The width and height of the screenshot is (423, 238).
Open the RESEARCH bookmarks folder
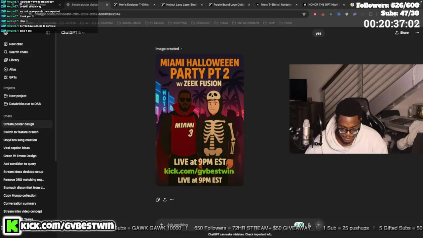tap(201, 23)
